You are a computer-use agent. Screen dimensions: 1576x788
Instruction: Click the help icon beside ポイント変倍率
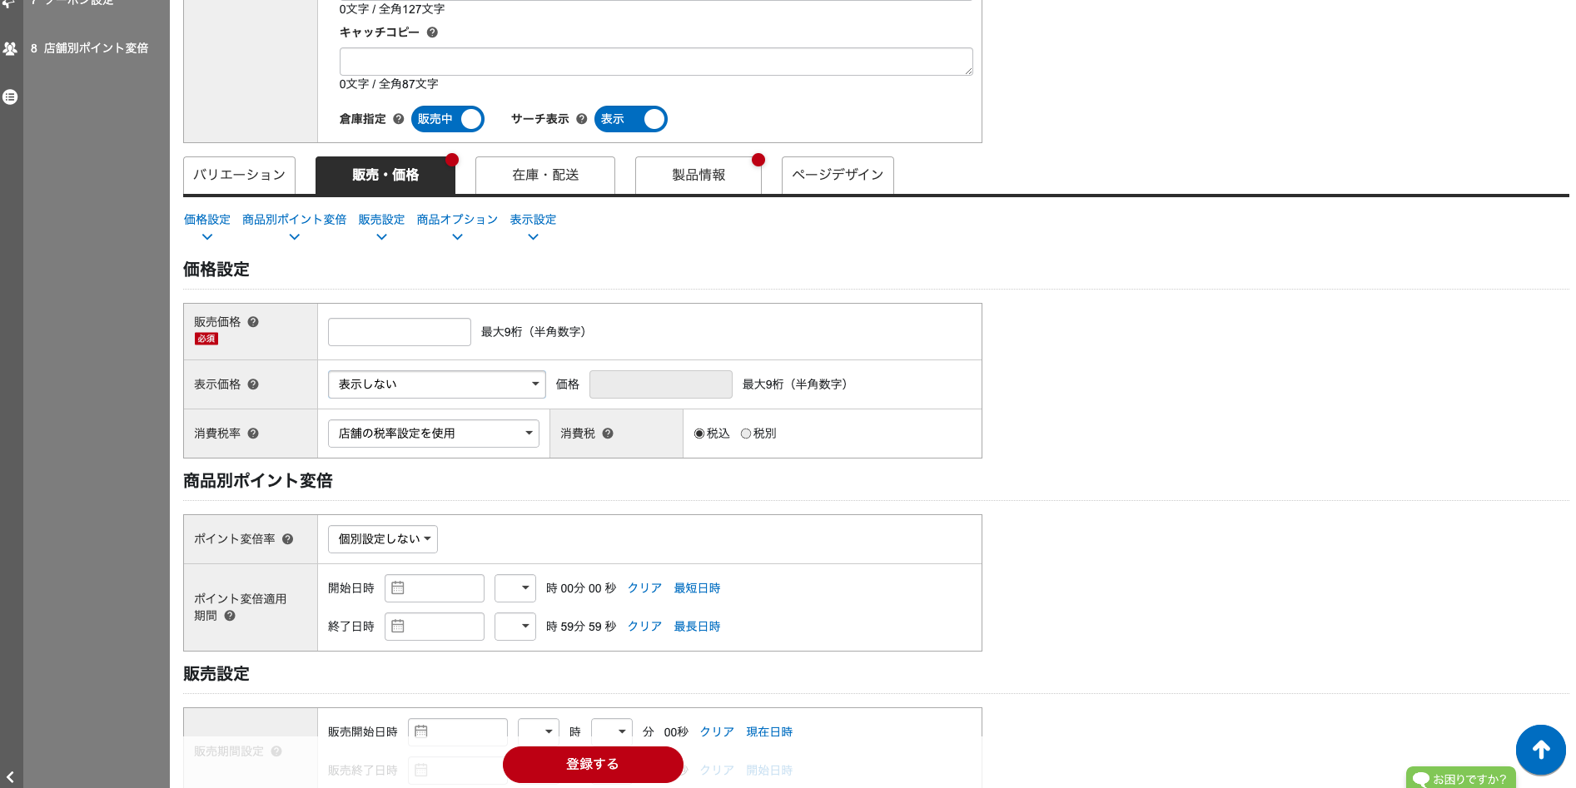[x=288, y=538]
